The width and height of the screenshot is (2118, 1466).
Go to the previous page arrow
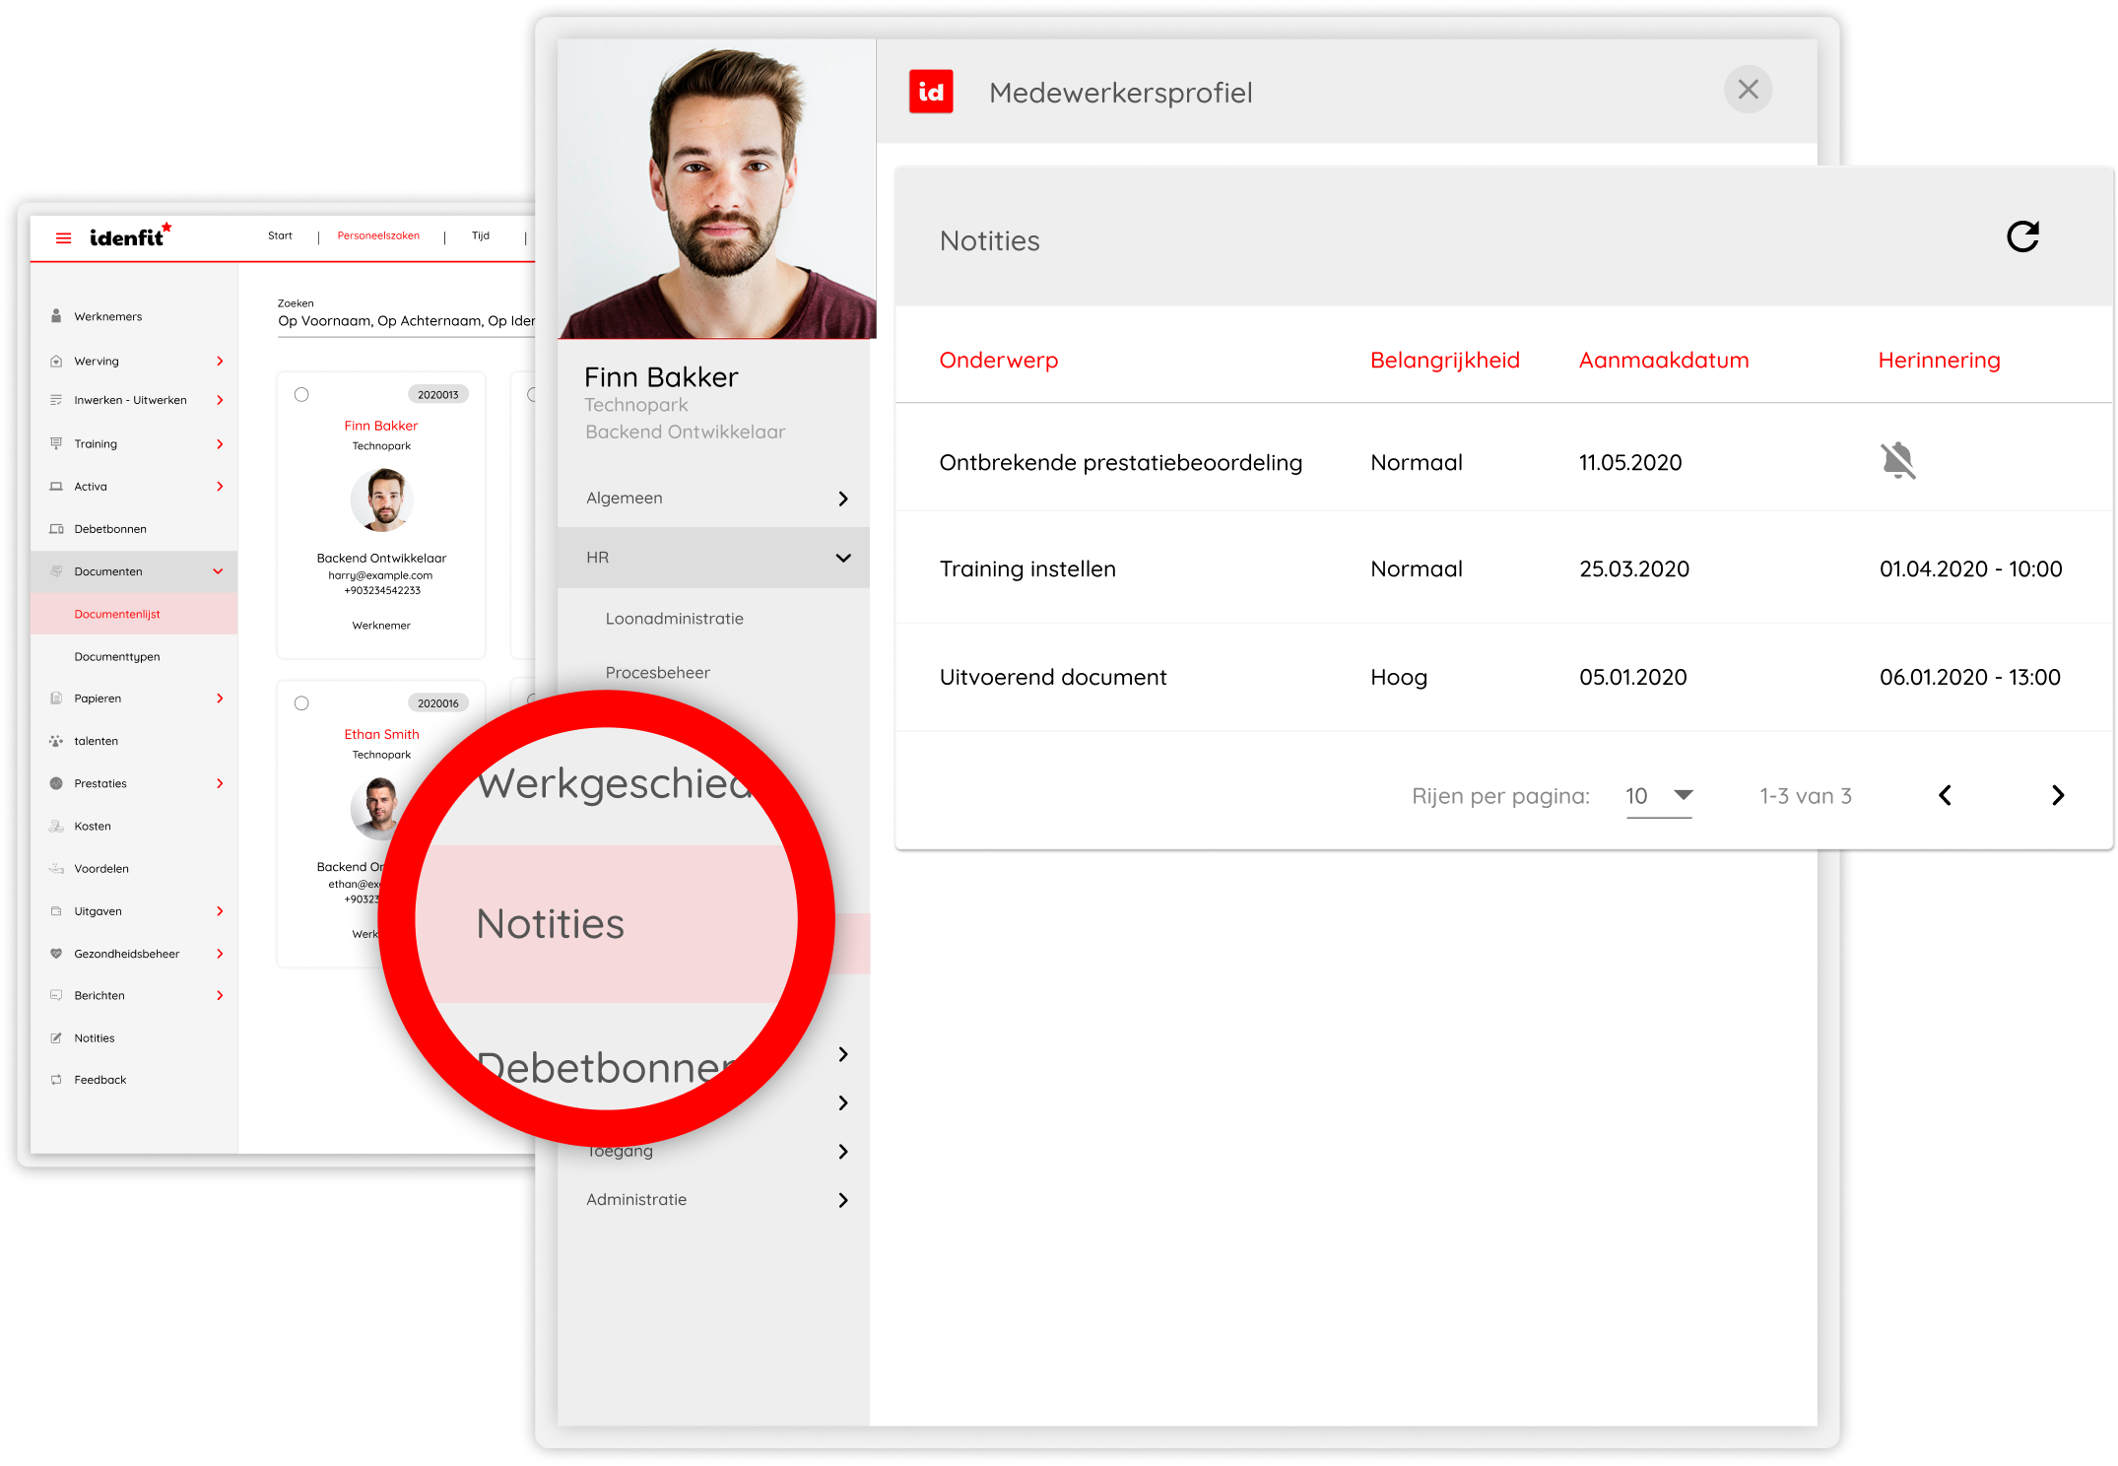pyautogui.click(x=1945, y=795)
